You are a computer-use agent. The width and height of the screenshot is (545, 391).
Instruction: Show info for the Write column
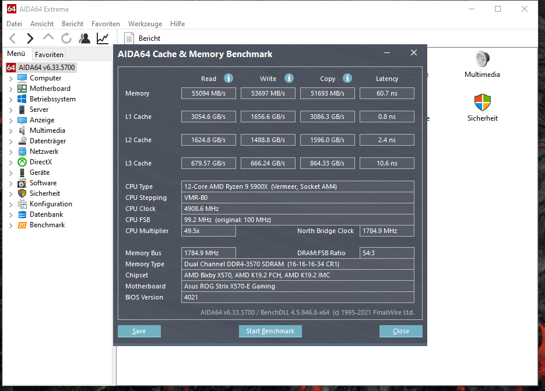(x=289, y=78)
